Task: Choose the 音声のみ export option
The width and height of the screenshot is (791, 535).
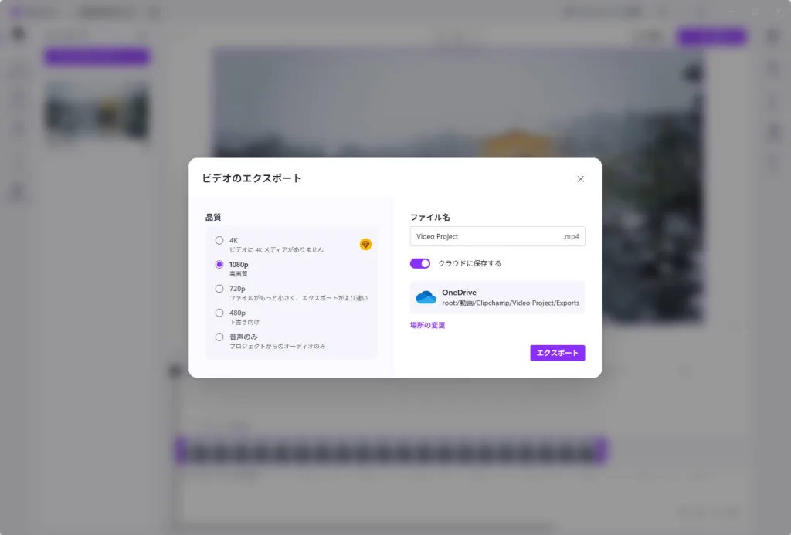Action: pos(219,337)
